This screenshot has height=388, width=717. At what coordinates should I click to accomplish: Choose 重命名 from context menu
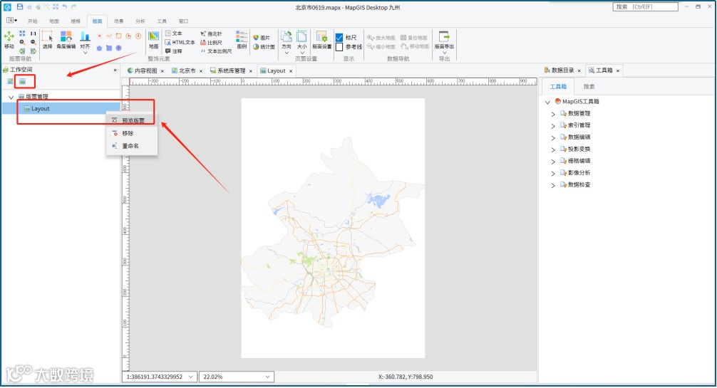[x=132, y=146]
